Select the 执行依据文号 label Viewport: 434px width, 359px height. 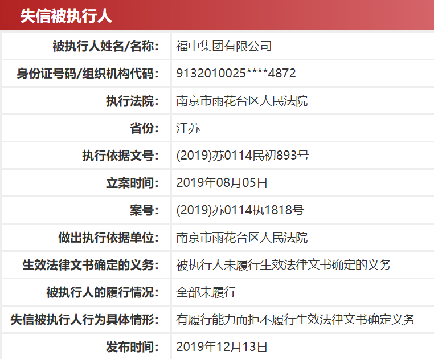pos(121,156)
